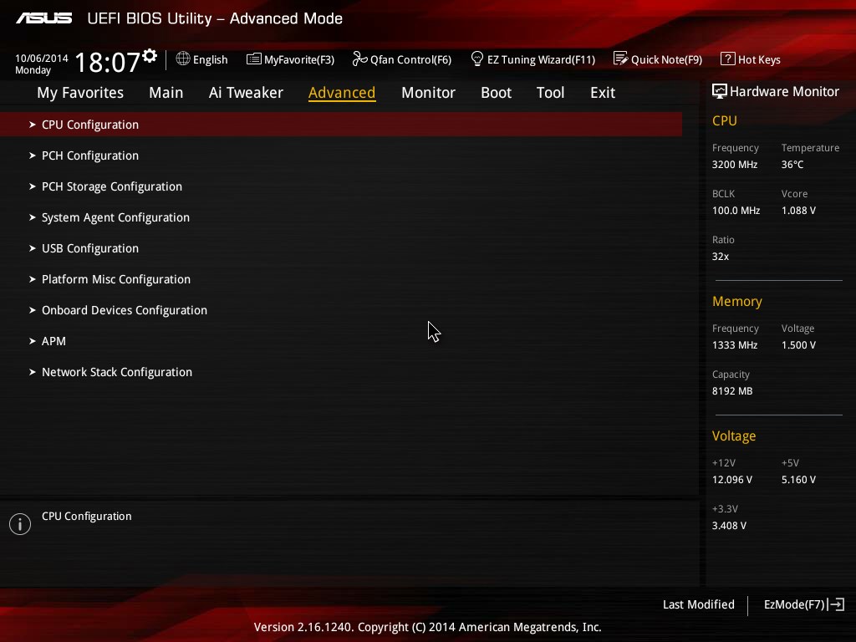Viewport: 856px width, 642px height.
Task: Click the MyFavorite list icon
Action: [x=254, y=59]
